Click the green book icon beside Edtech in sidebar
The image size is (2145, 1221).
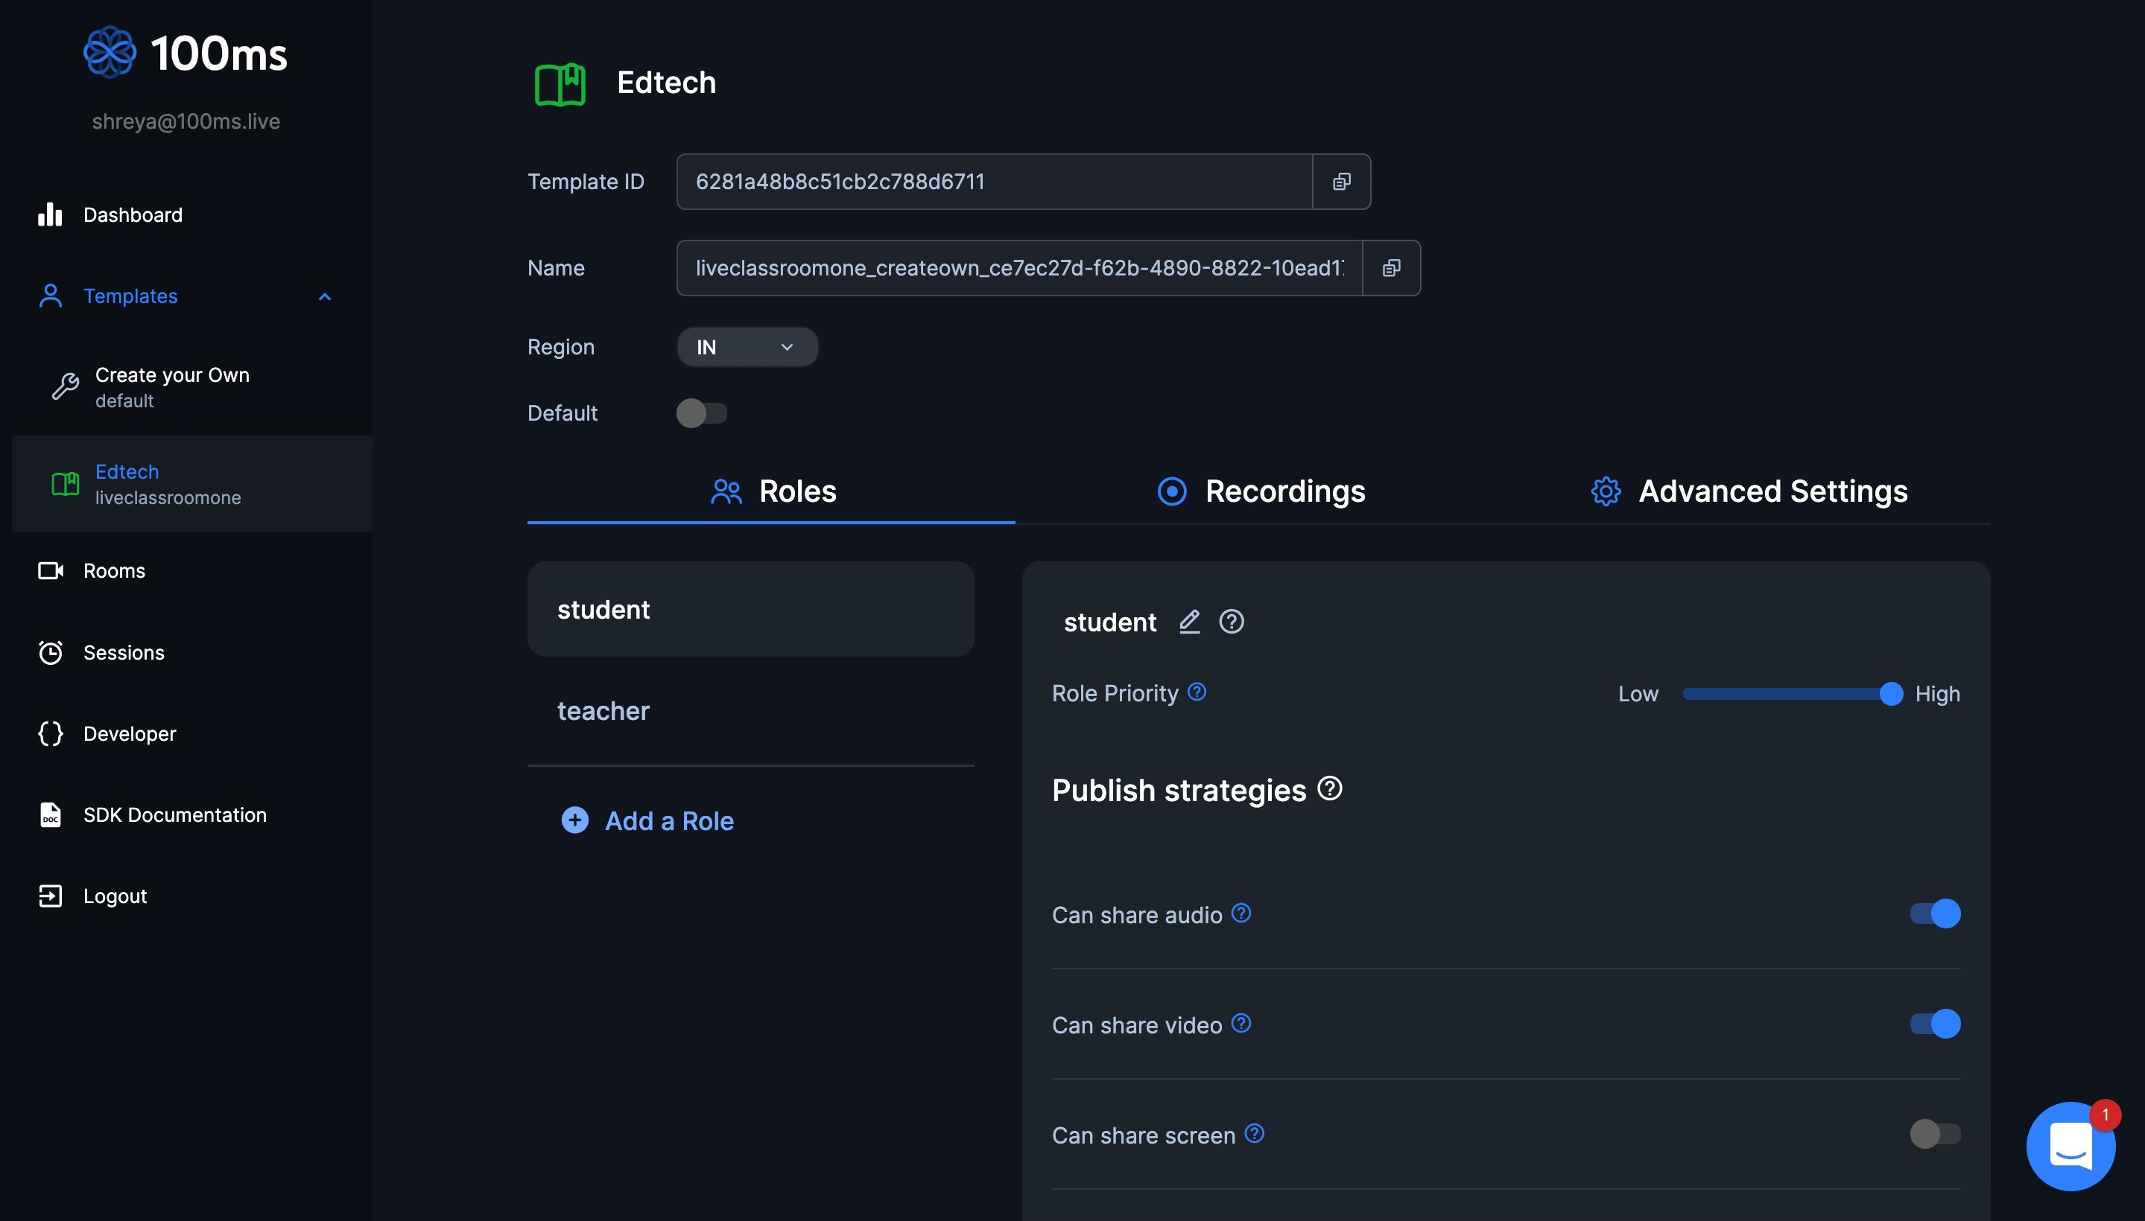66,484
